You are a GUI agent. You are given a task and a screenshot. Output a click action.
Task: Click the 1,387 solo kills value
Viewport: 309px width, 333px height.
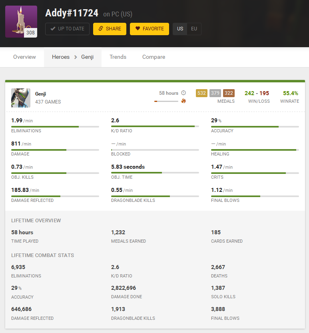[218, 288]
